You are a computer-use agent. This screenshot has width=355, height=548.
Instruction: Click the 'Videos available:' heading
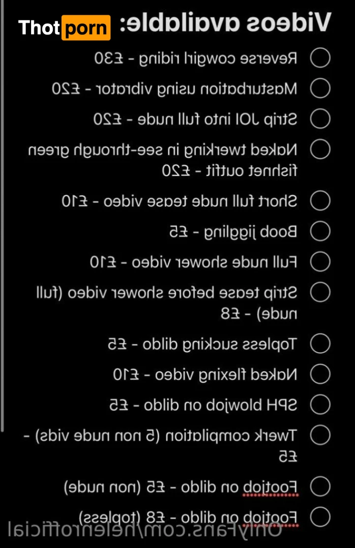click(x=225, y=23)
